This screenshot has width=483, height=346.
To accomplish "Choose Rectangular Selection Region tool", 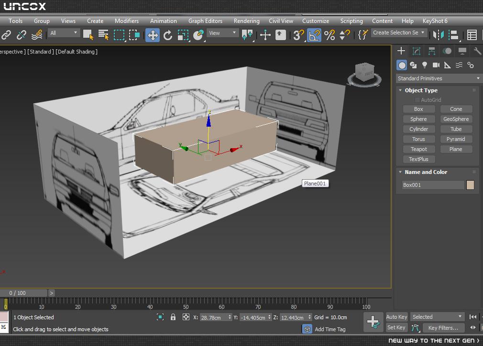I will [x=119, y=35].
